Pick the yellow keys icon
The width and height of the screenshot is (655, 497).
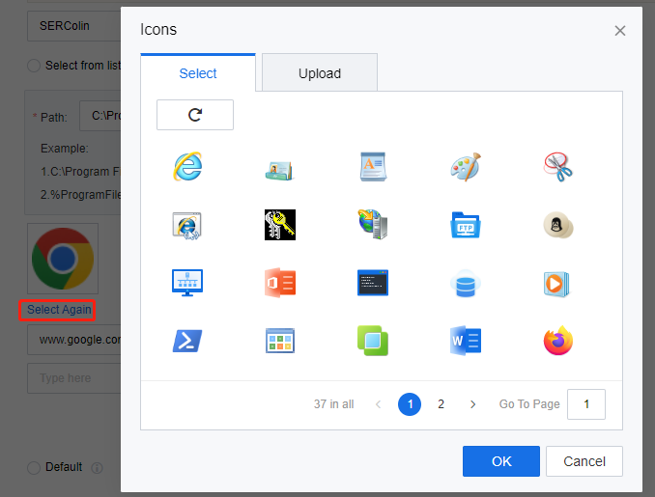280,225
